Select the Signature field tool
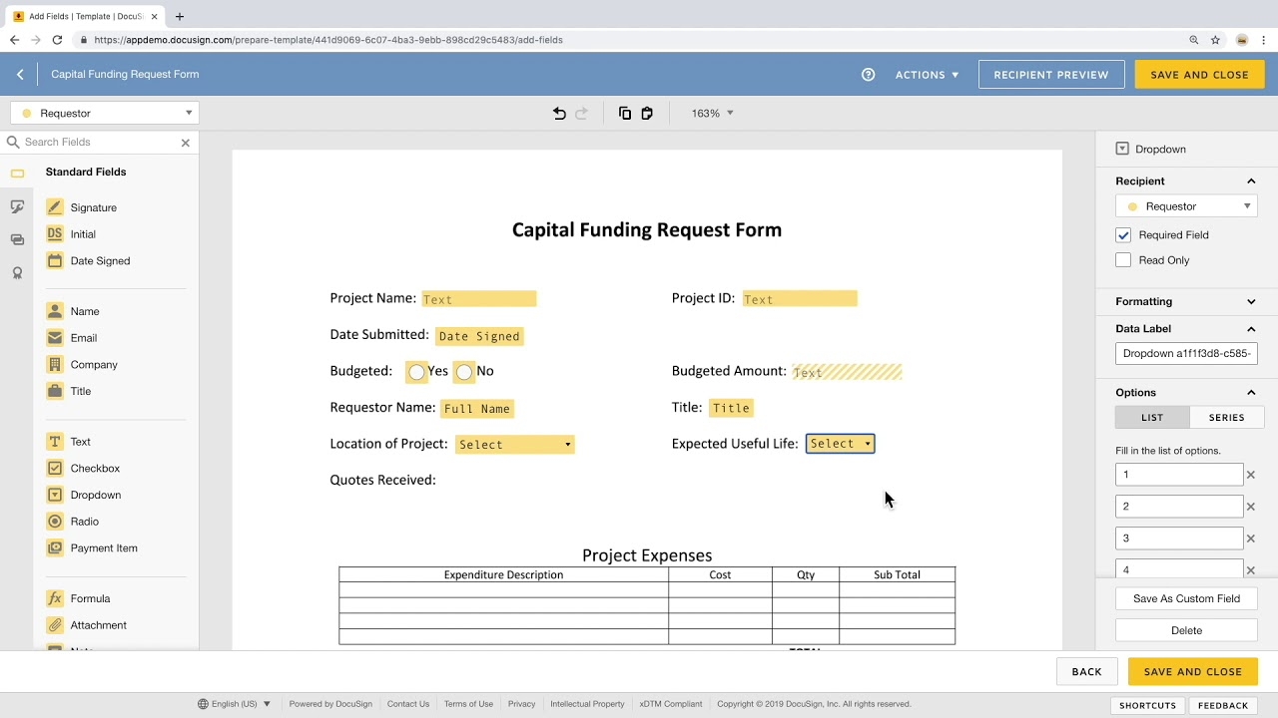Image resolution: width=1278 pixels, height=718 pixels. (x=93, y=206)
